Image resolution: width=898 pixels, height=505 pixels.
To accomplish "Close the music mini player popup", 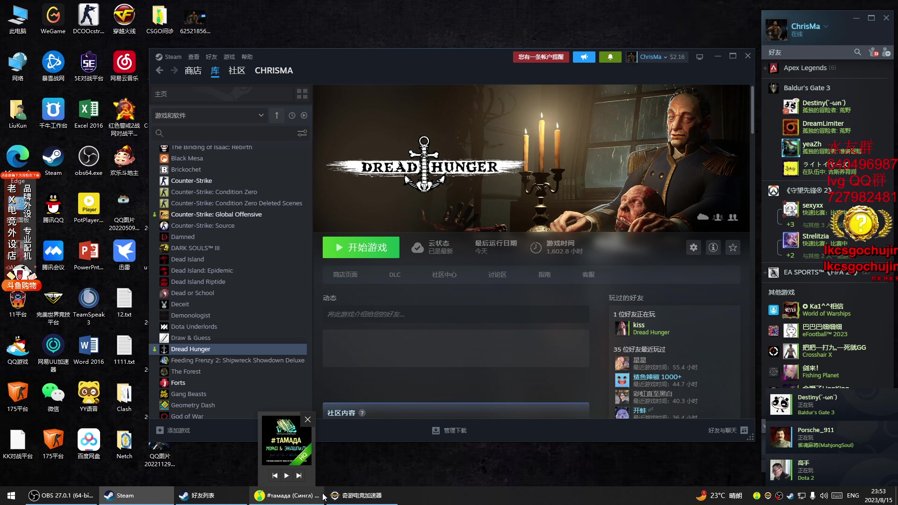I will click(308, 419).
